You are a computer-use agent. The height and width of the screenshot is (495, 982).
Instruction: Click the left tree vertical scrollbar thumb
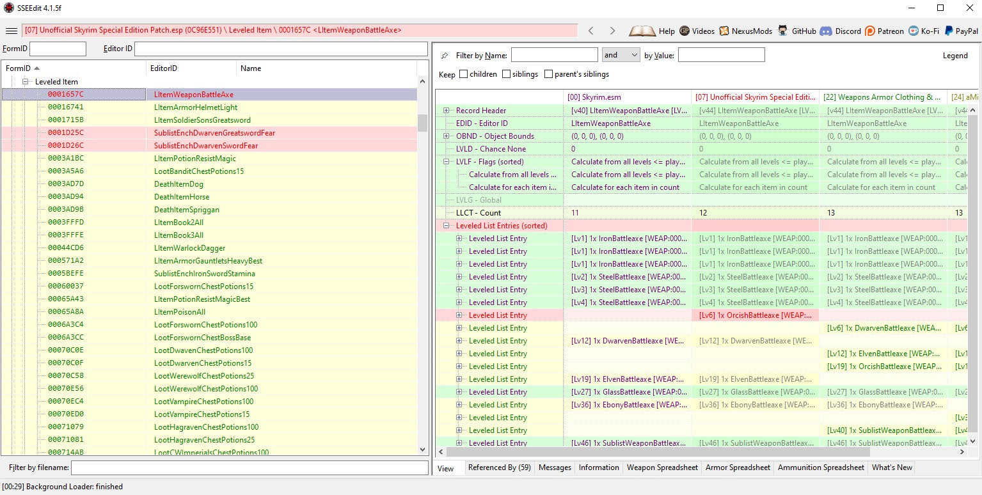[x=422, y=123]
